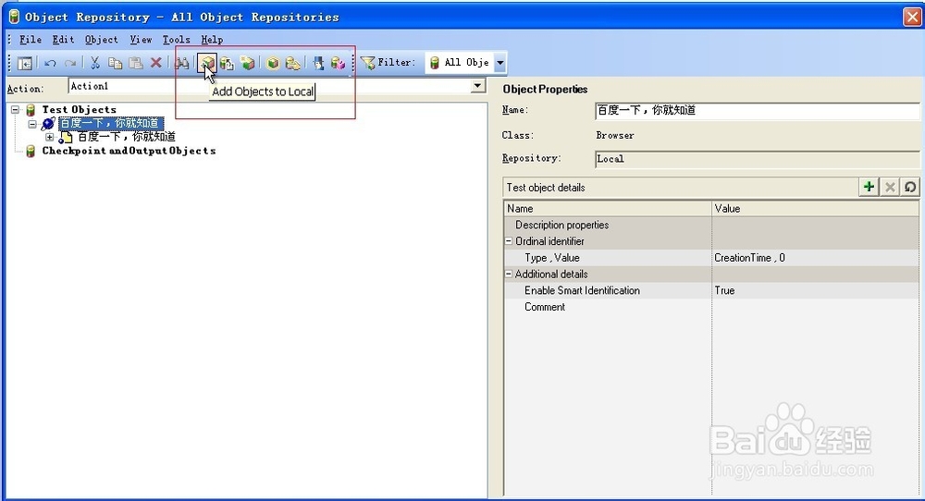Cut the selected object with scissors icon
This screenshot has width=925, height=501.
pos(95,63)
